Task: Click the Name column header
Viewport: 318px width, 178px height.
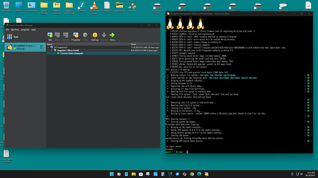Action: (x=88, y=44)
